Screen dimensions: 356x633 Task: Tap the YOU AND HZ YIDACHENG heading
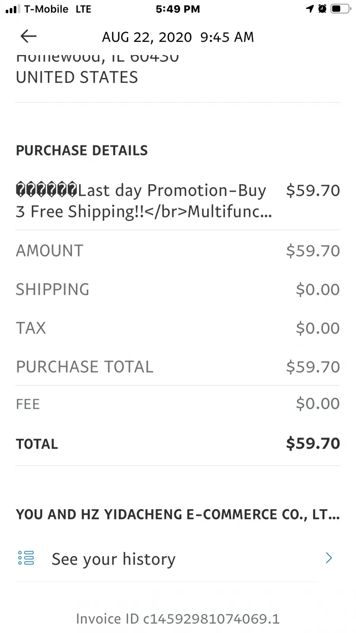coord(178,514)
